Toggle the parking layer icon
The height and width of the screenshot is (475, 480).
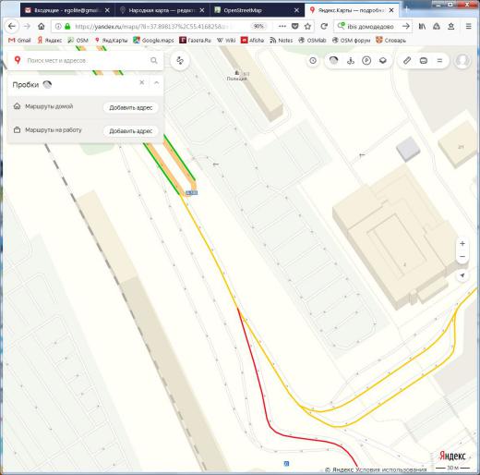366,61
